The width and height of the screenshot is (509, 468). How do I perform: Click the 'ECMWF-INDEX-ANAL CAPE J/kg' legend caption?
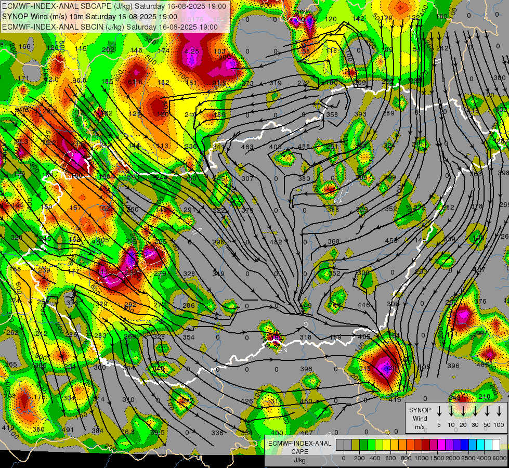299,452
